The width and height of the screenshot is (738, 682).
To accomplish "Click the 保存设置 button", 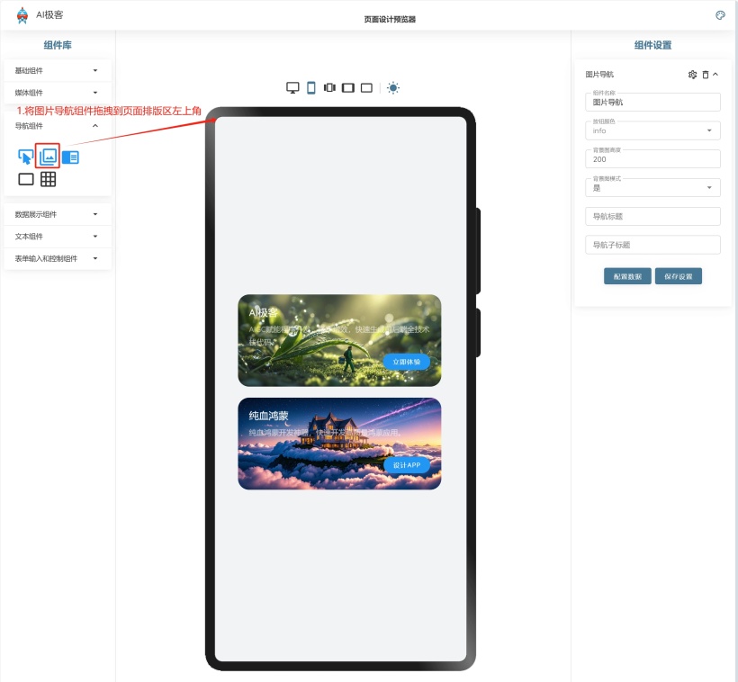I will [x=678, y=276].
